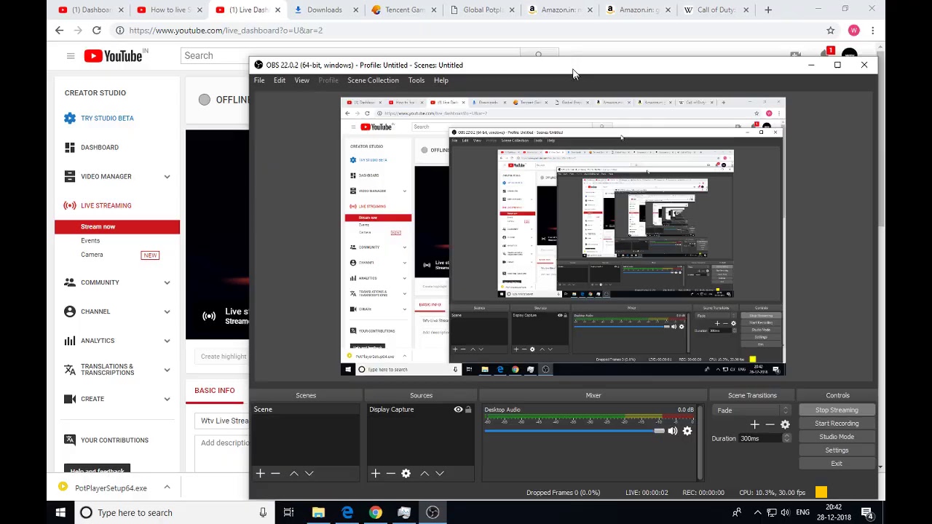The height and width of the screenshot is (524, 932).
Task: Move source down arrow in Sources panel
Action: (439, 473)
